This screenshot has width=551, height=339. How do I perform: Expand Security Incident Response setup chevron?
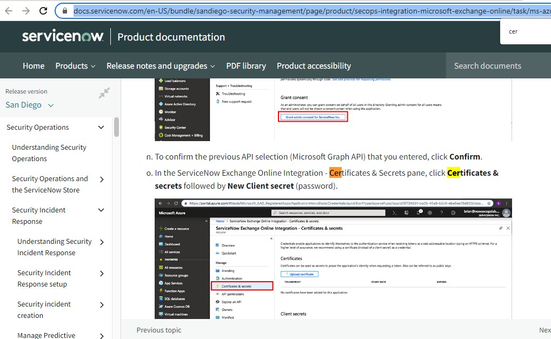(102, 273)
